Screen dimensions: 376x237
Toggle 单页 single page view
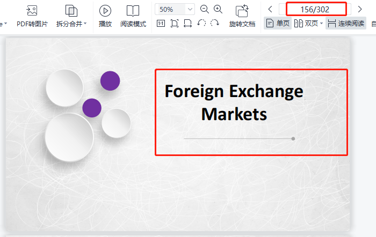pyautogui.click(x=278, y=23)
